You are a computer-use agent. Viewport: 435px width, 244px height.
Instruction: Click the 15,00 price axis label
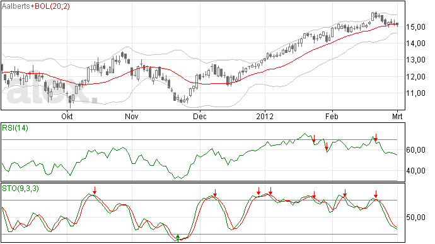coord(415,27)
